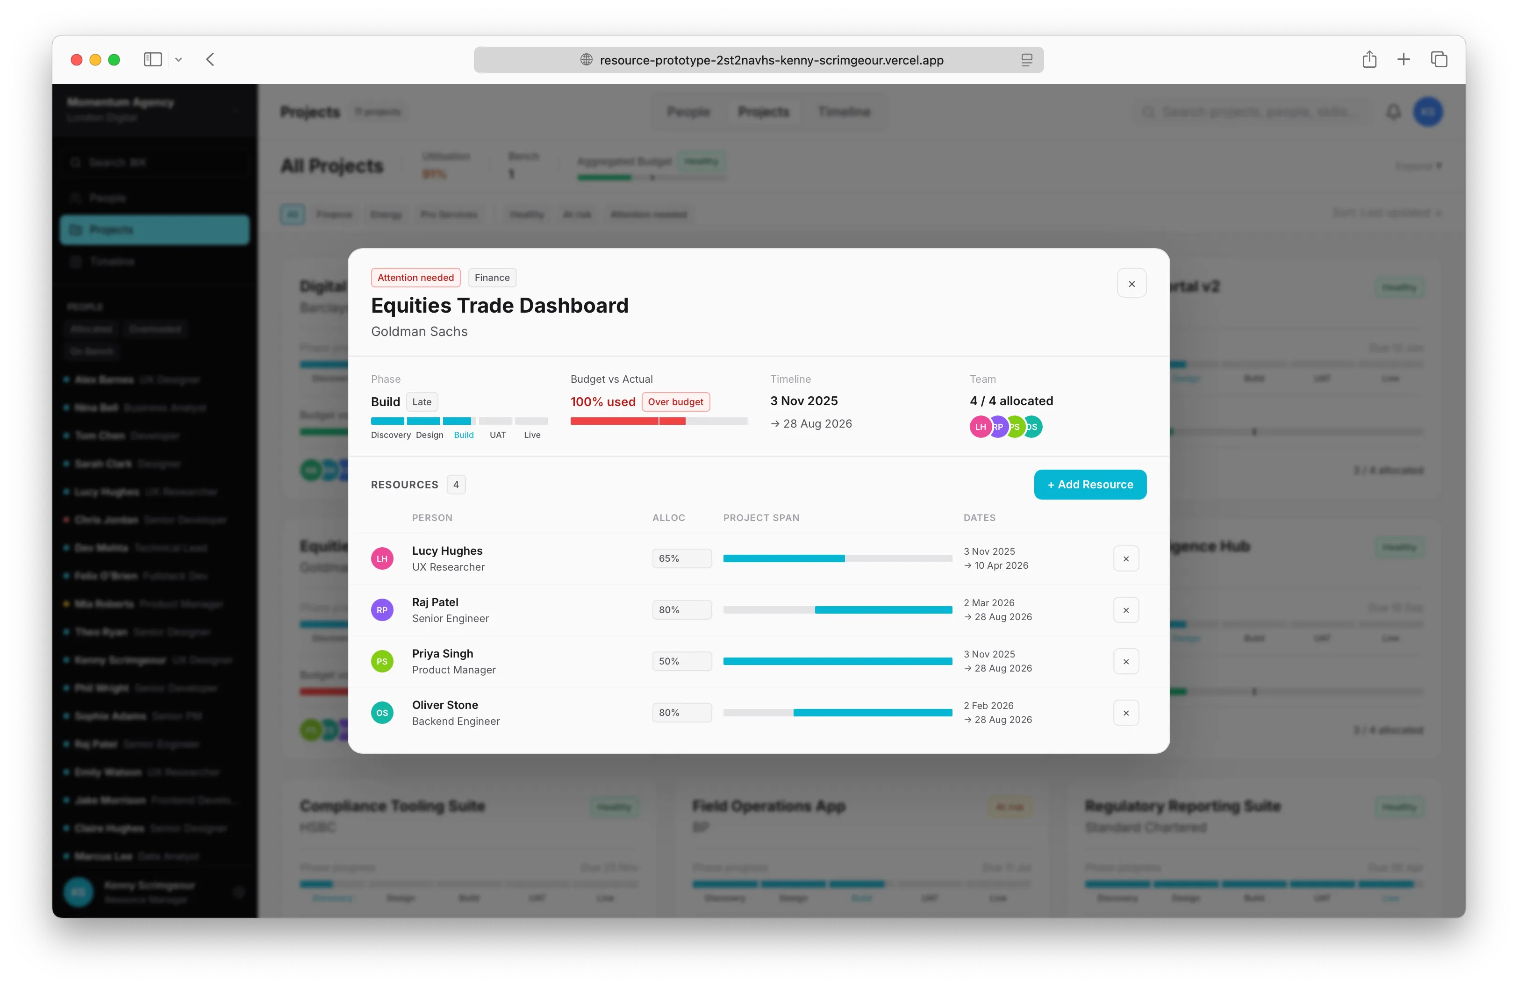Edit Lucy Hughes 65% allocation field
This screenshot has width=1518, height=987.
(x=682, y=558)
